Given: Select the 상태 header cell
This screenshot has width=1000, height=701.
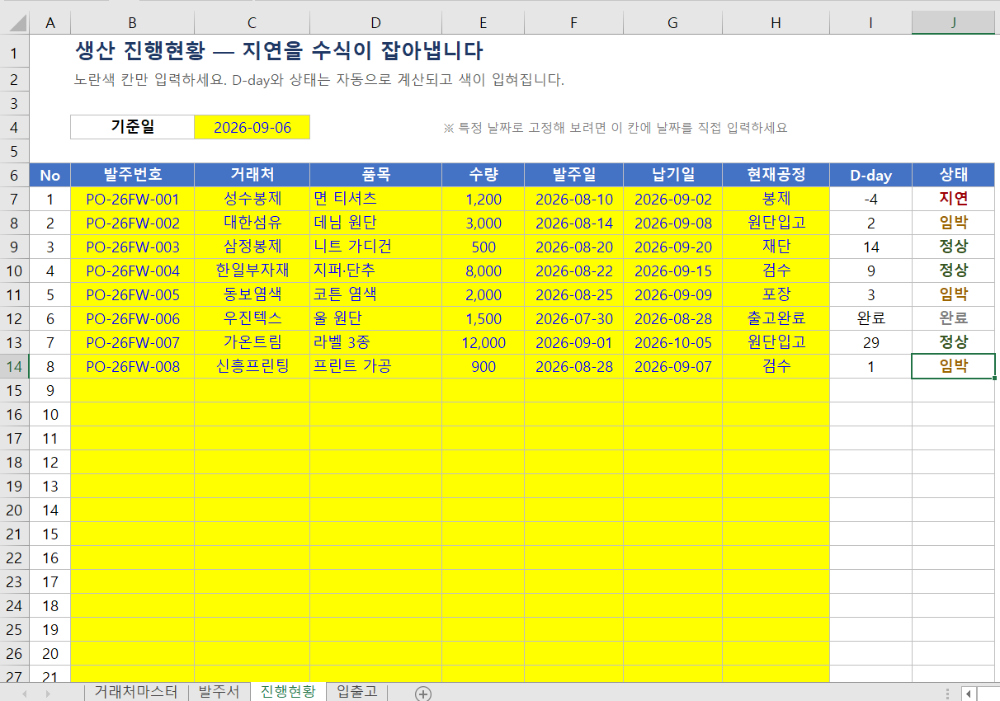Looking at the screenshot, I should click(x=954, y=175).
